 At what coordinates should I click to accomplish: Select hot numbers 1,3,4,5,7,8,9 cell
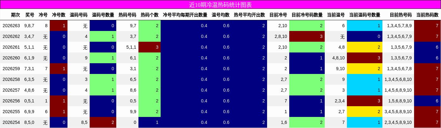(398, 26)
